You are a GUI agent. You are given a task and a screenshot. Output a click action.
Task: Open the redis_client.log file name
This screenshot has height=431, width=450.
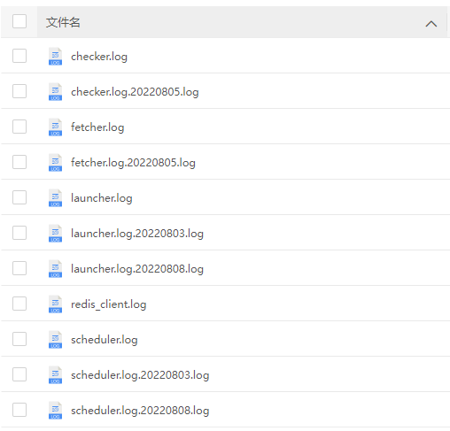tap(109, 304)
